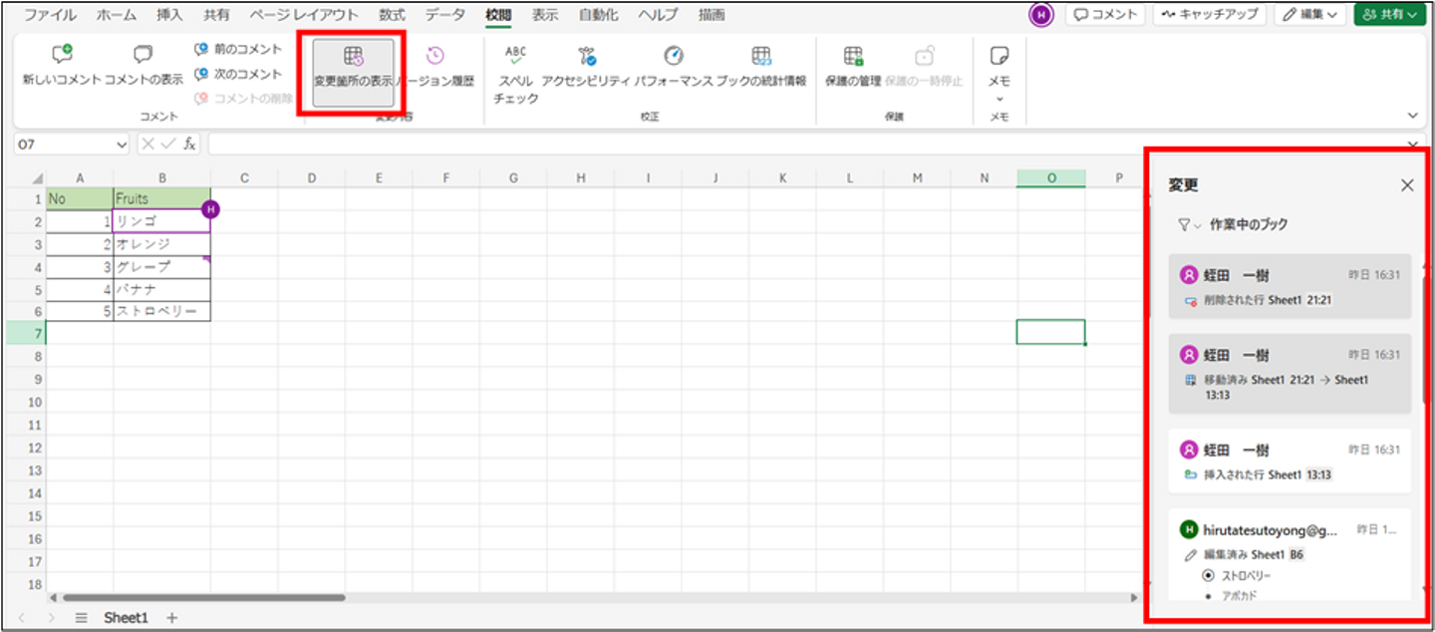Click the 変更箇所の表示 button
The height and width of the screenshot is (632, 1435).
coord(353,71)
